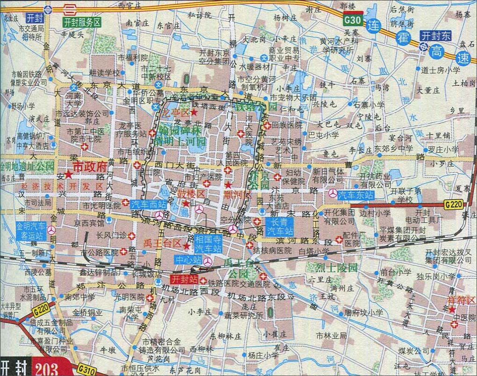
Task: Click the green G30 highway shield
Action: (x=352, y=20)
